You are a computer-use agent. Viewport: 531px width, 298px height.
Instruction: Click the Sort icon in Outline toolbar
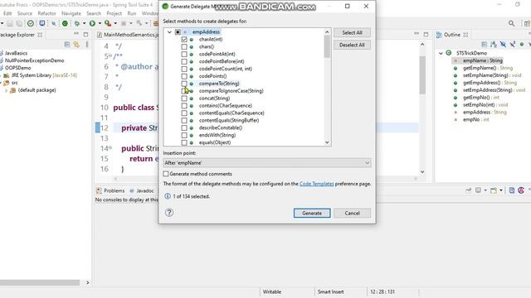tap(494, 45)
